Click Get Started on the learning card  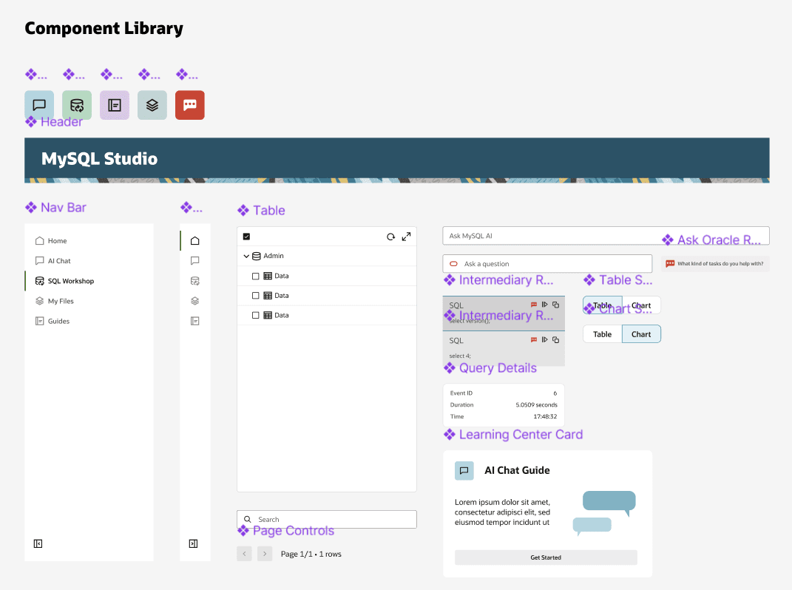(546, 557)
